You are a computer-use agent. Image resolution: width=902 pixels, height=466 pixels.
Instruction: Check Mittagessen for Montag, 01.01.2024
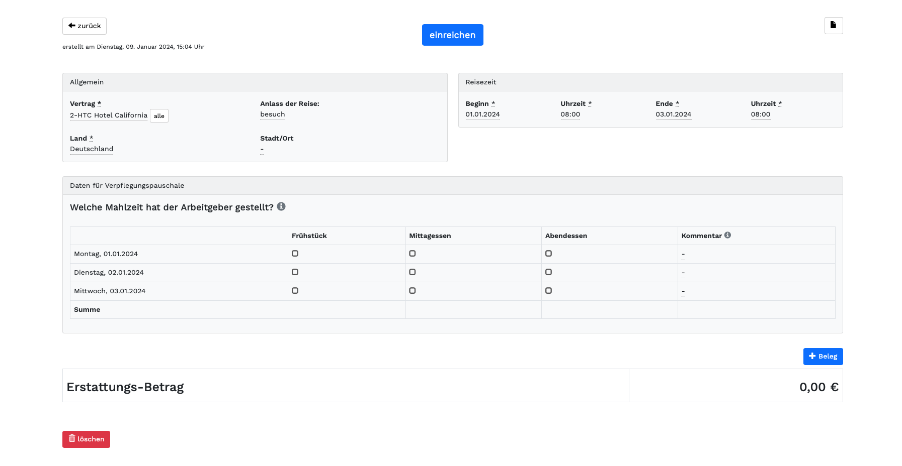coord(413,254)
